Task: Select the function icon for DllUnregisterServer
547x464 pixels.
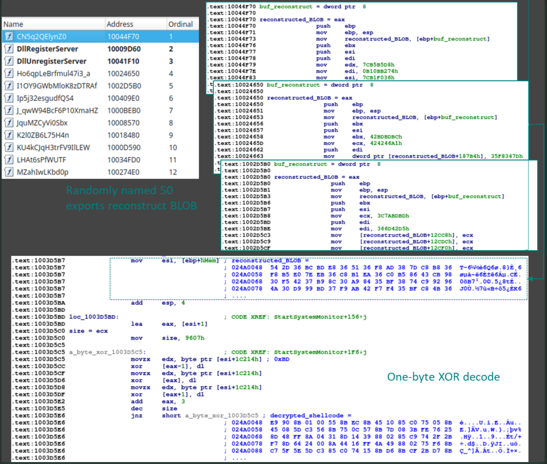Action: tap(9, 61)
